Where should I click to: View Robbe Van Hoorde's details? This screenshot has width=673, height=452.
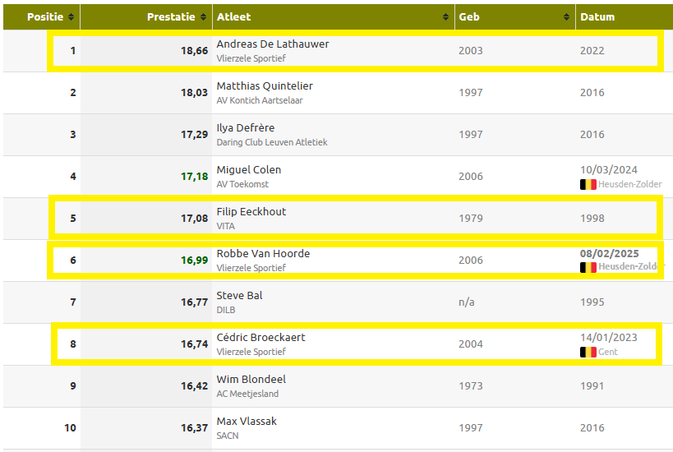[x=263, y=254]
